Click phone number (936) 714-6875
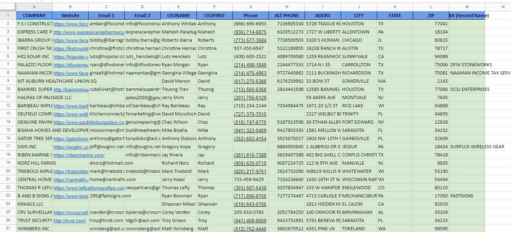The width and height of the screenshot is (511, 232). (250, 32)
